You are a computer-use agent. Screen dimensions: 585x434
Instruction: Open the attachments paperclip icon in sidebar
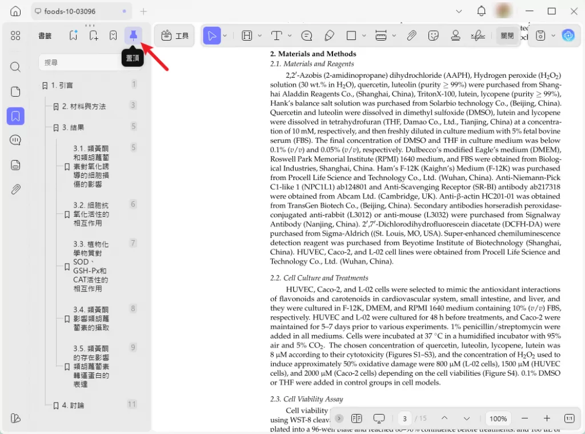[x=15, y=189]
